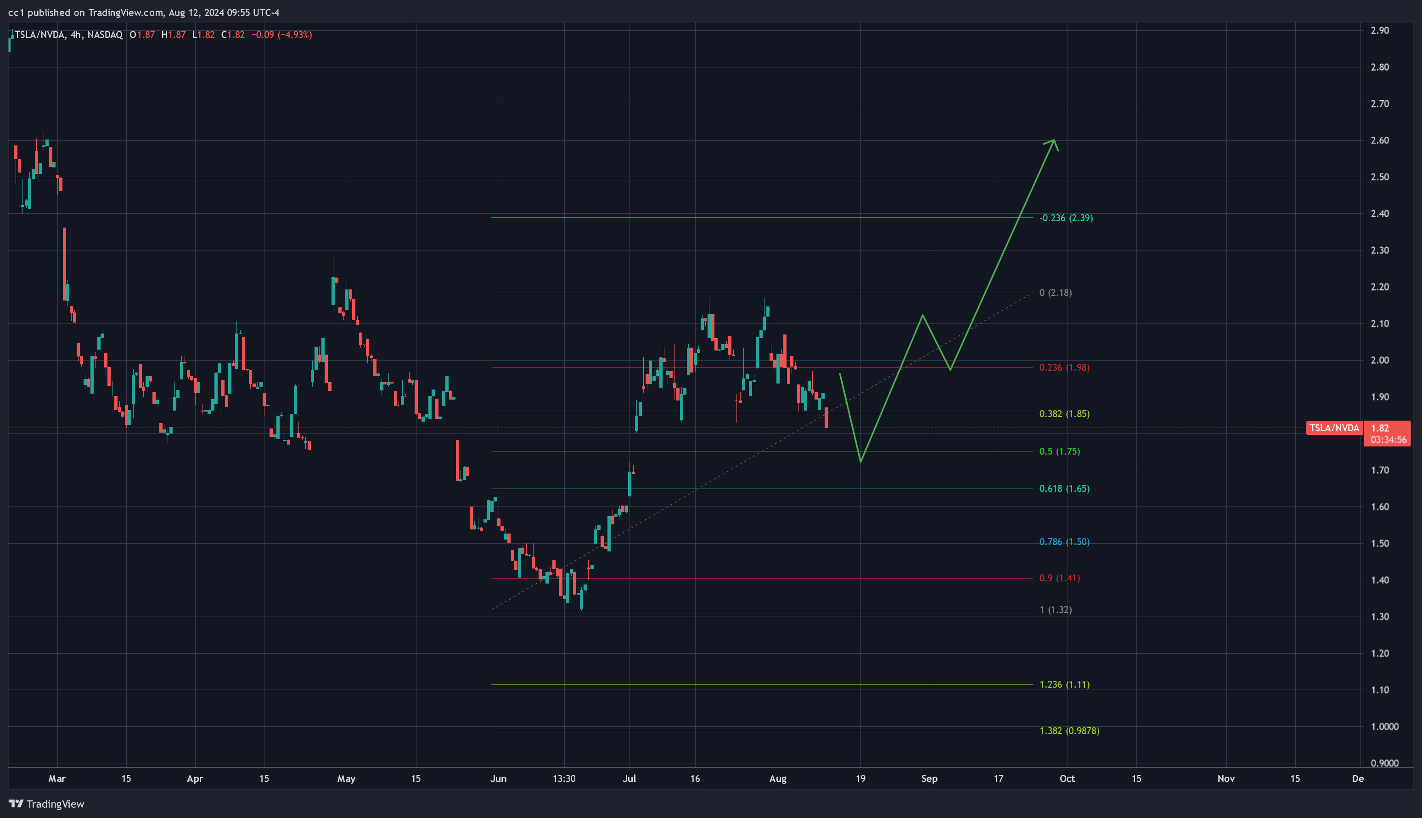Click the 19 date label after Aug
Screen dimensions: 1422x818
[x=860, y=779]
